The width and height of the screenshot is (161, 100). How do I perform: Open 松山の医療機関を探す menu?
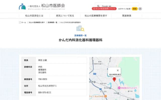click(96, 15)
